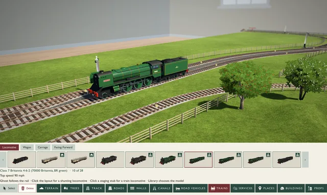Click 'Click the layout for a shunting locomotive' hint
Screen dimensions: 327x195
coord(59,181)
